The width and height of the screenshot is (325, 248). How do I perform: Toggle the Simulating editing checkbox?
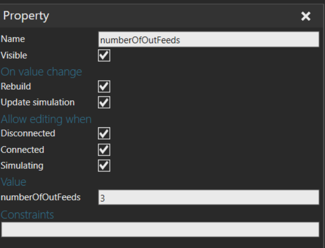[x=104, y=165]
